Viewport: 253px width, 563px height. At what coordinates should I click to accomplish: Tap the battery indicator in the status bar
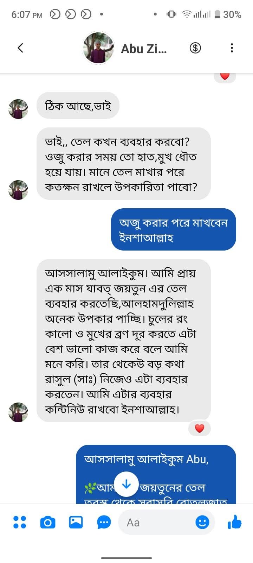(218, 14)
